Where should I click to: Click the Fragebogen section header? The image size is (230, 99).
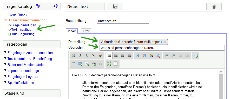click(x=32, y=44)
